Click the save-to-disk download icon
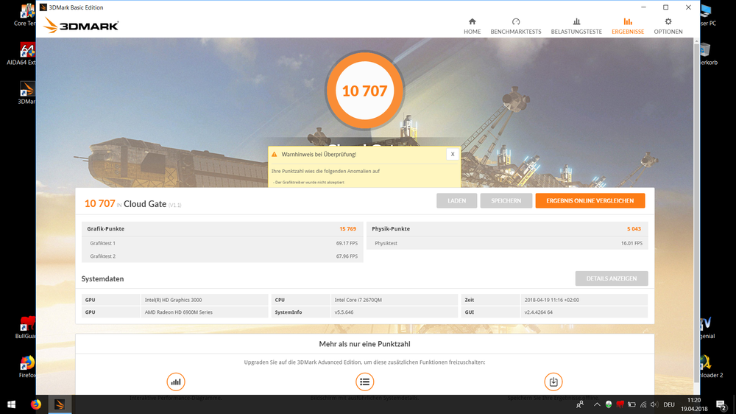 pyautogui.click(x=553, y=382)
